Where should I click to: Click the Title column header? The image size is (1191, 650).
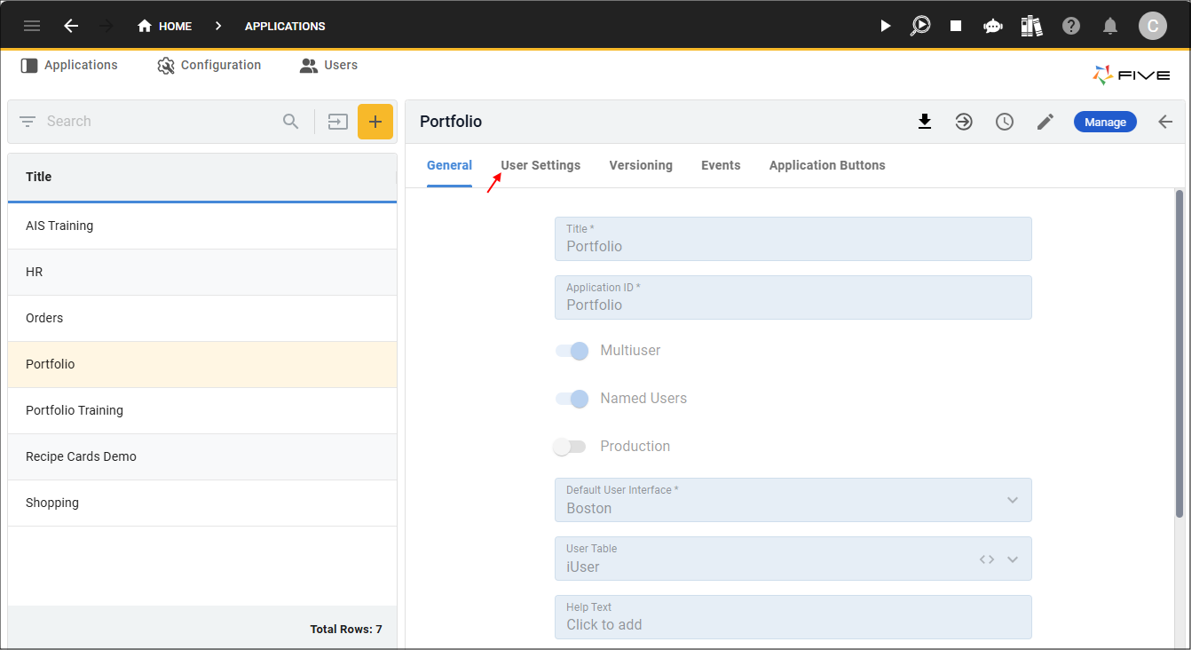[202, 177]
